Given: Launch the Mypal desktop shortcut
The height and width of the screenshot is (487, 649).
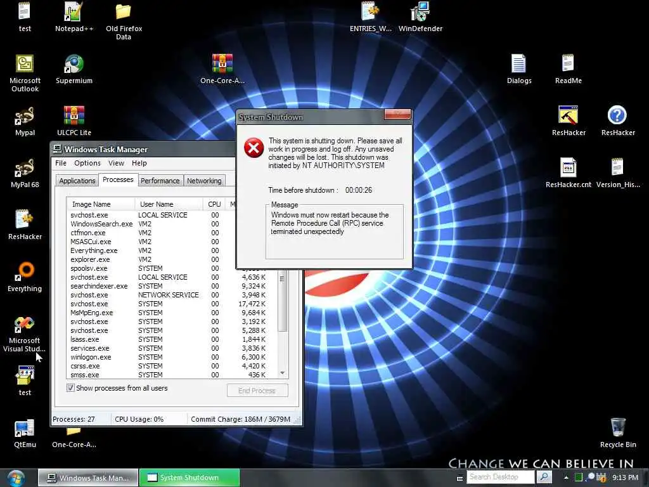Looking at the screenshot, I should pyautogui.click(x=25, y=121).
